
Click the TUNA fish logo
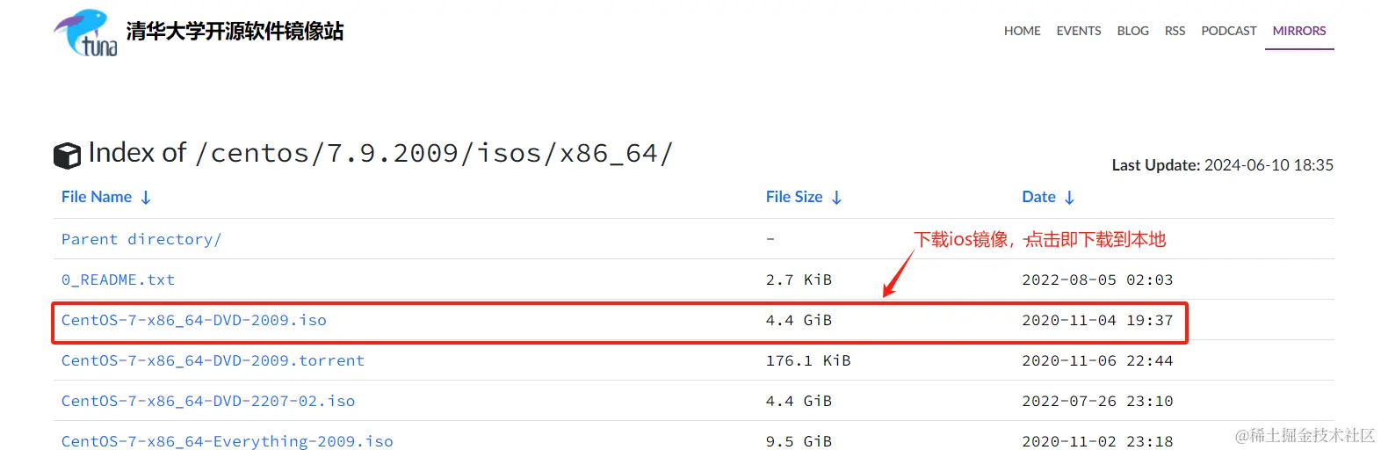[x=85, y=33]
